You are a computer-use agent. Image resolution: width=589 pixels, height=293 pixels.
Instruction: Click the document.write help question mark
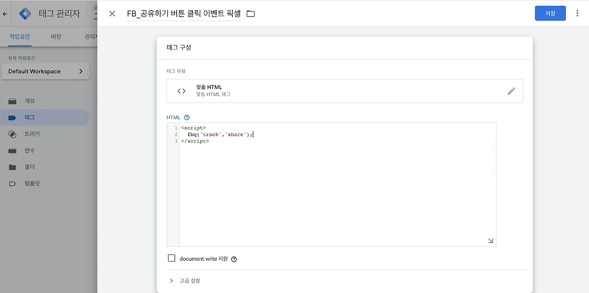click(234, 259)
